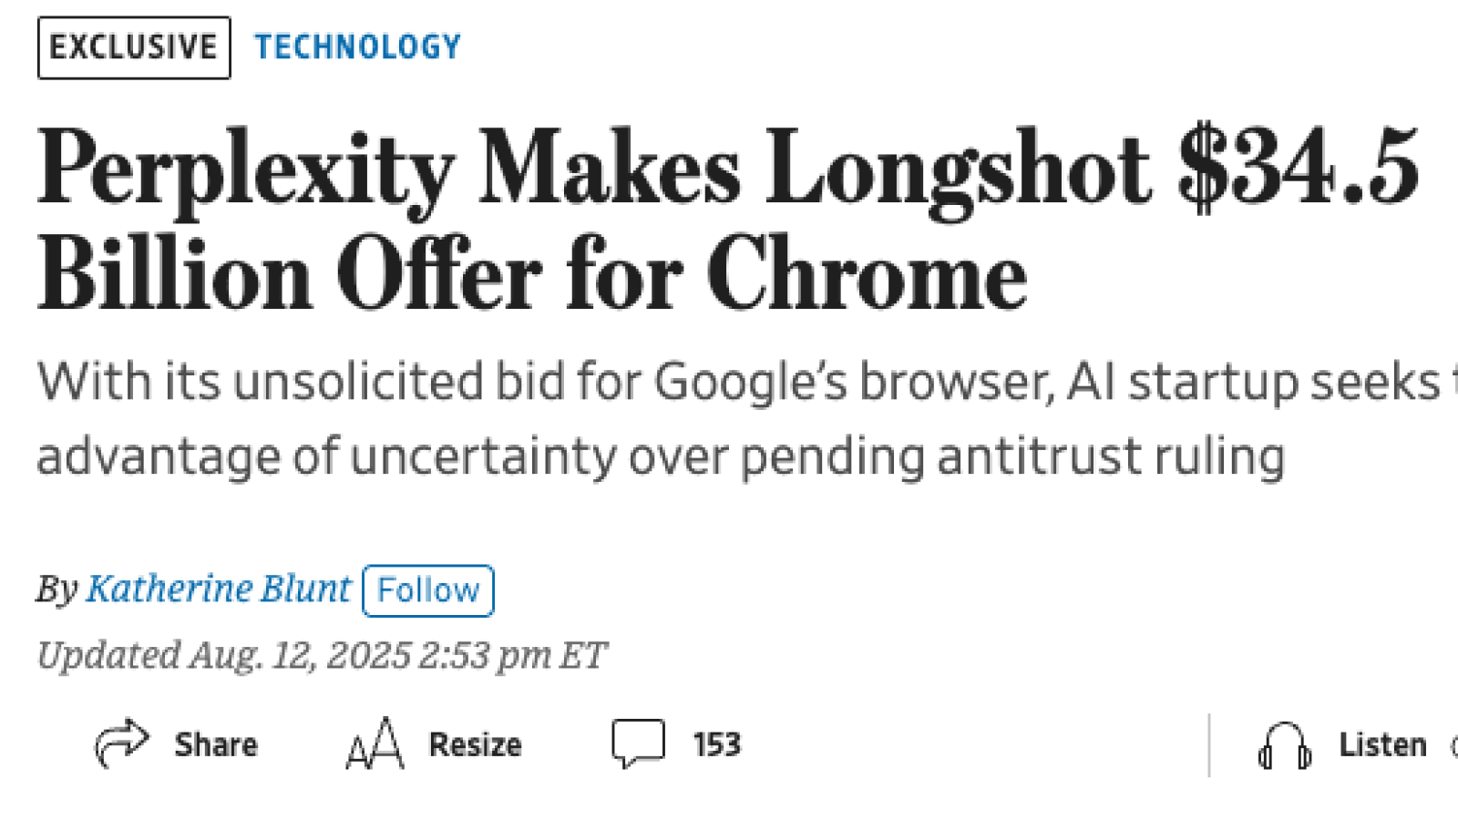Click the Resize text-size AA icon
The height and width of the screenshot is (820, 1458).
coord(375,743)
